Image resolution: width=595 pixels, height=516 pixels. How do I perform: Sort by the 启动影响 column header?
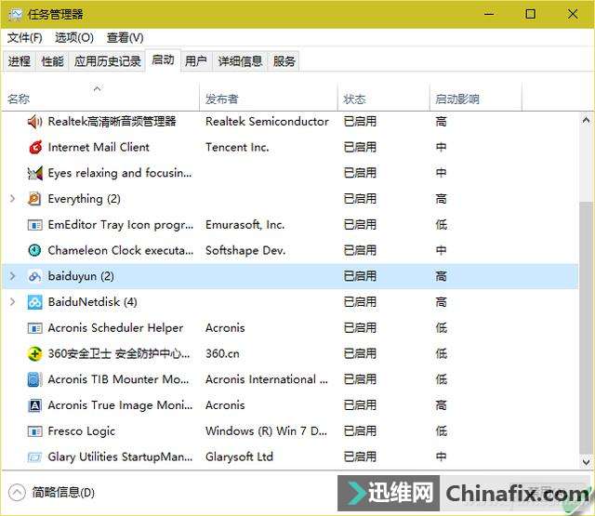point(476,99)
